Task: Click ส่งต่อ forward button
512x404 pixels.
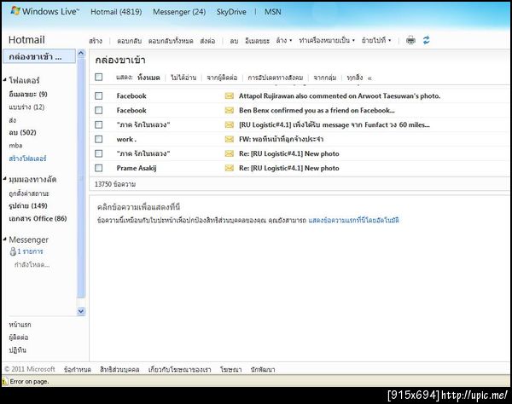Action: [x=207, y=41]
